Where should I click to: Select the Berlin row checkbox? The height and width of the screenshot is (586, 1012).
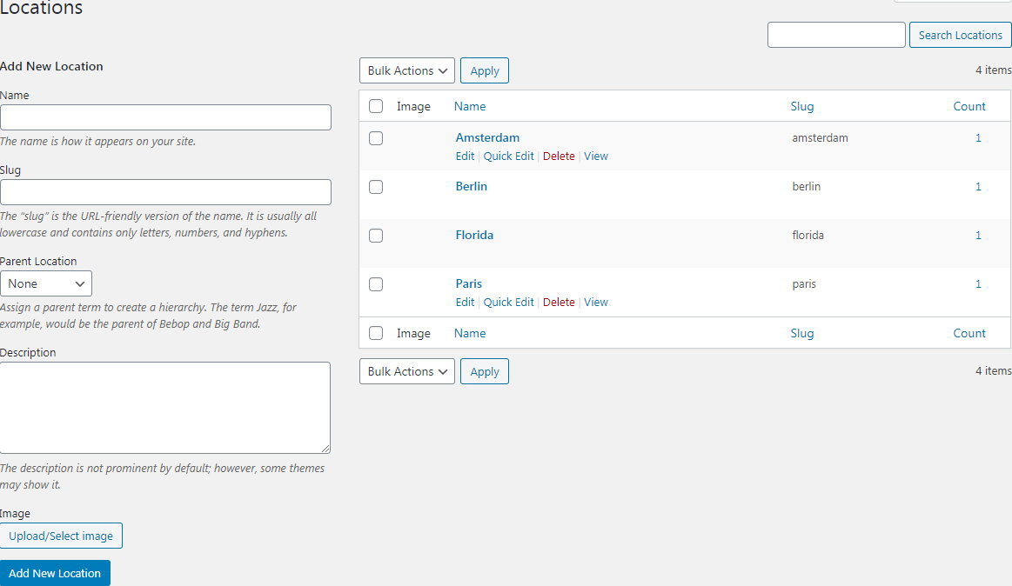coord(376,187)
